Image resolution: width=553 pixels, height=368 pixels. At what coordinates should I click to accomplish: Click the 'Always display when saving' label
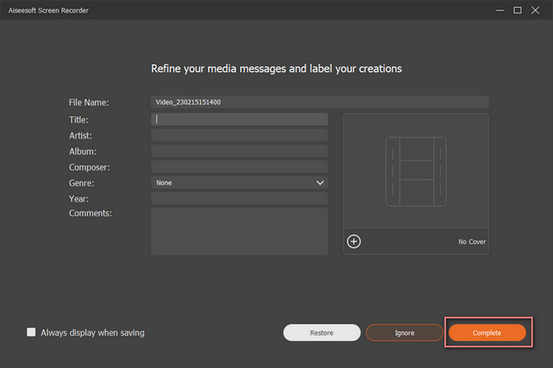point(92,332)
